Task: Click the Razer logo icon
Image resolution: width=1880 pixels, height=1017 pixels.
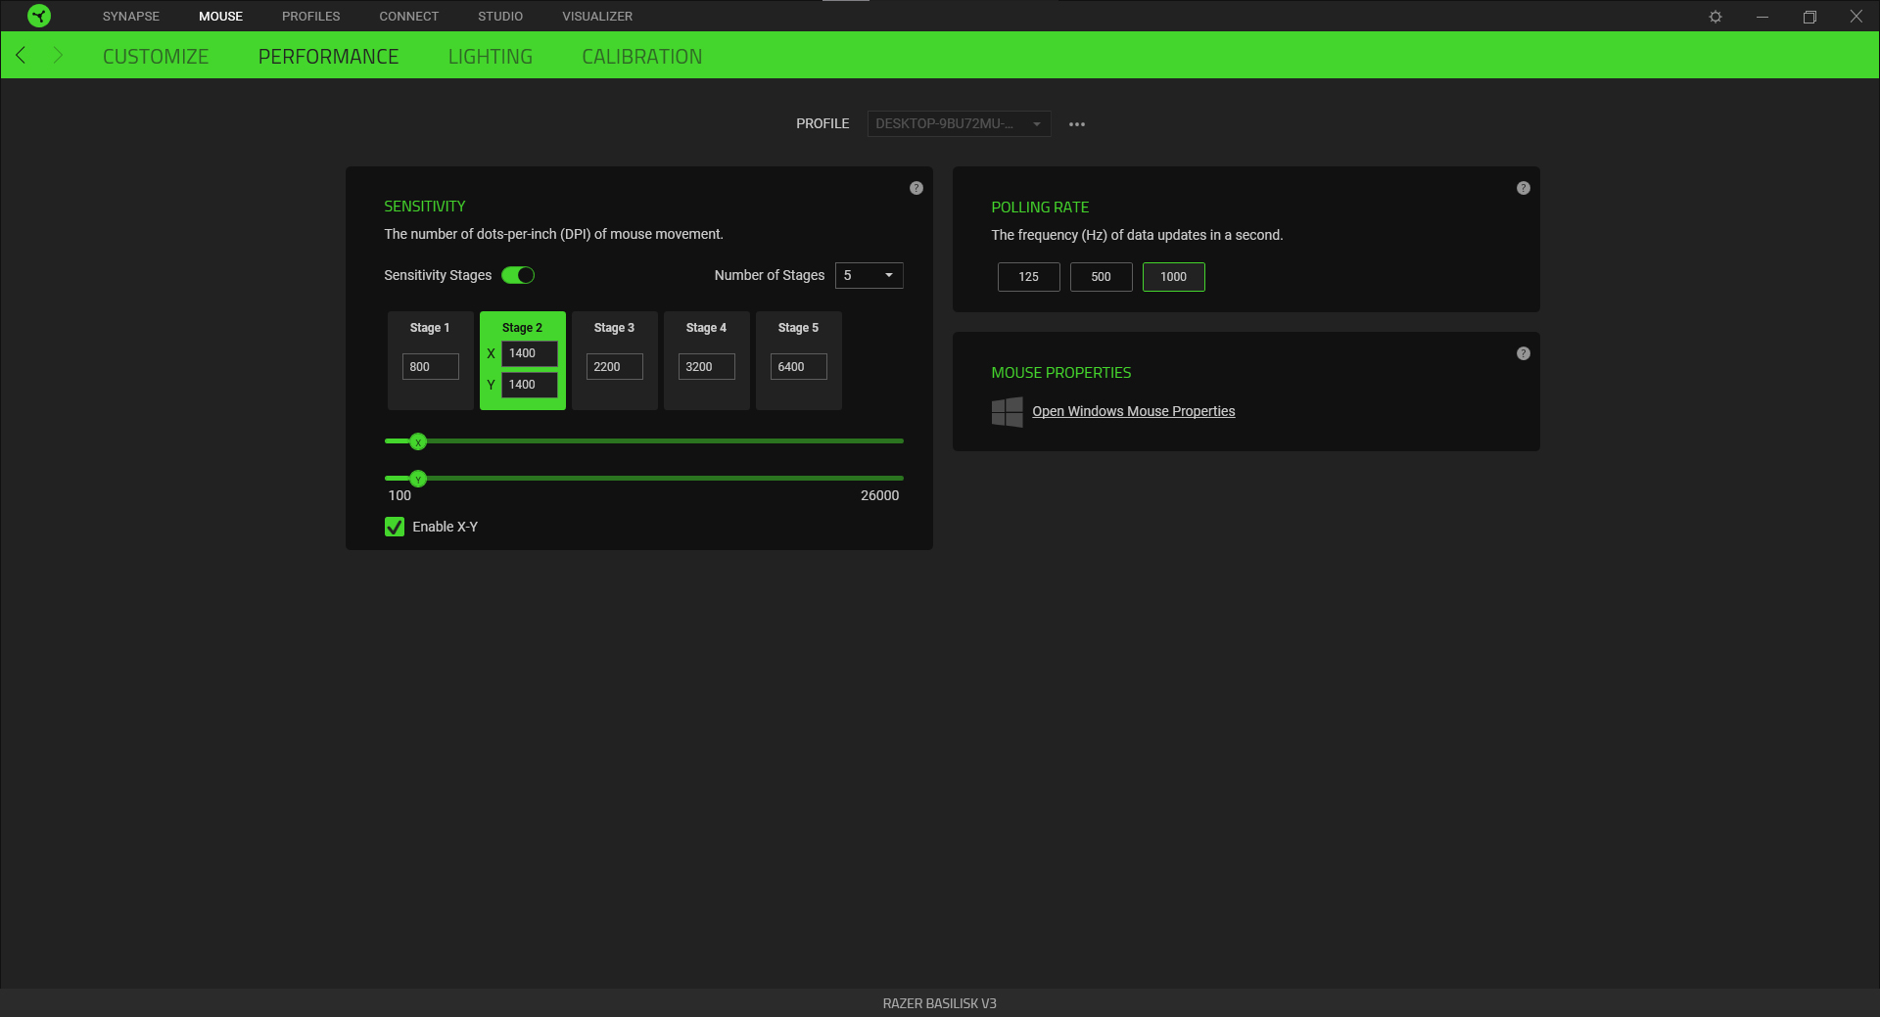Action: click(x=39, y=16)
